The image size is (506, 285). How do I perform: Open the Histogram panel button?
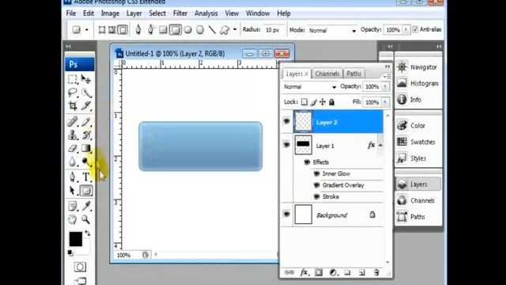tap(417, 83)
